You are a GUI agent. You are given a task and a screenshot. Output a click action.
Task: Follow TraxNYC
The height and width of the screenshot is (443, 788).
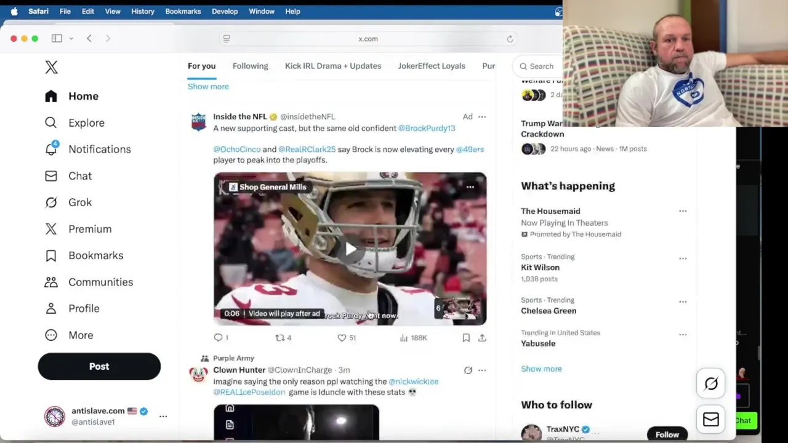point(667,434)
